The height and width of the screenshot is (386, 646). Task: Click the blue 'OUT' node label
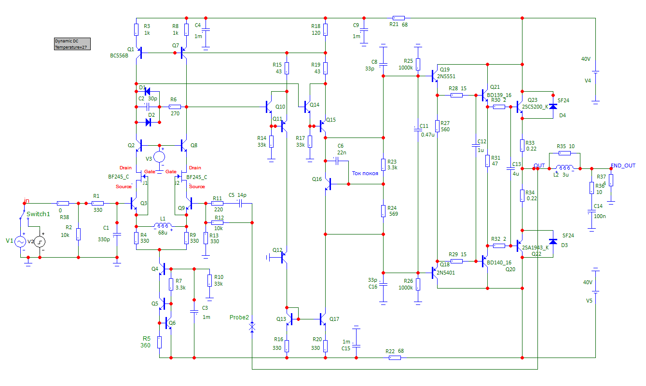pyautogui.click(x=539, y=165)
